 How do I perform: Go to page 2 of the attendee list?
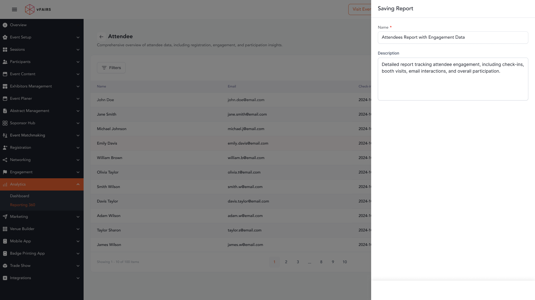coord(286,262)
